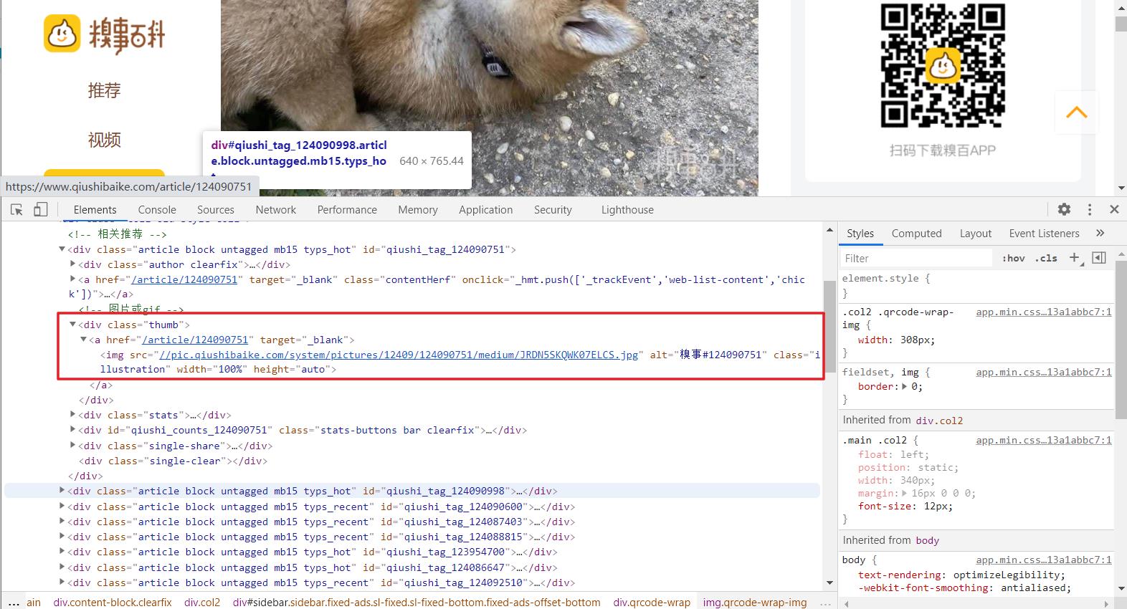Select div.col2 breadcrumb
This screenshot has height=609, width=1127.
point(202,603)
